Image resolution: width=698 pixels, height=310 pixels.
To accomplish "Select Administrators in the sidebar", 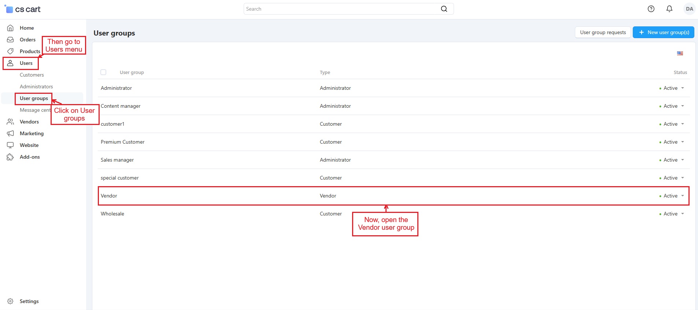I will 36,86.
